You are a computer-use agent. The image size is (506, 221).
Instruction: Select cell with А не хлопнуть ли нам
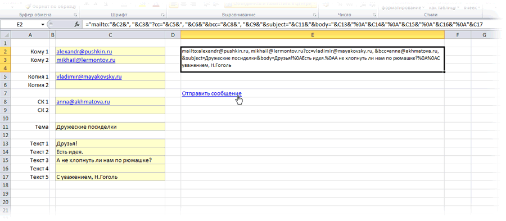110,160
